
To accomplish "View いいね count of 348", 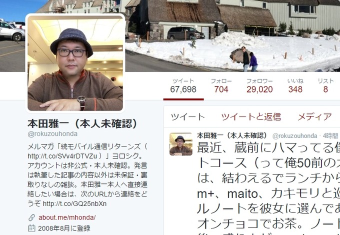I will (x=295, y=86).
